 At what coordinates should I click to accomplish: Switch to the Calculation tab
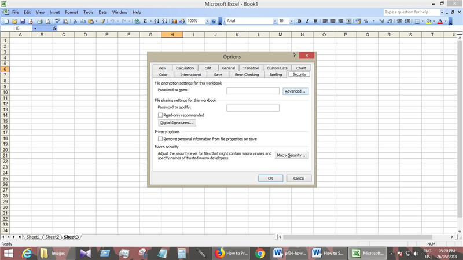(185, 68)
